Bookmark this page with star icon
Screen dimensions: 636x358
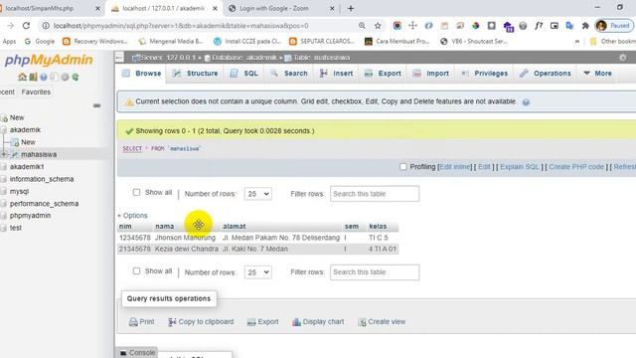378,26
